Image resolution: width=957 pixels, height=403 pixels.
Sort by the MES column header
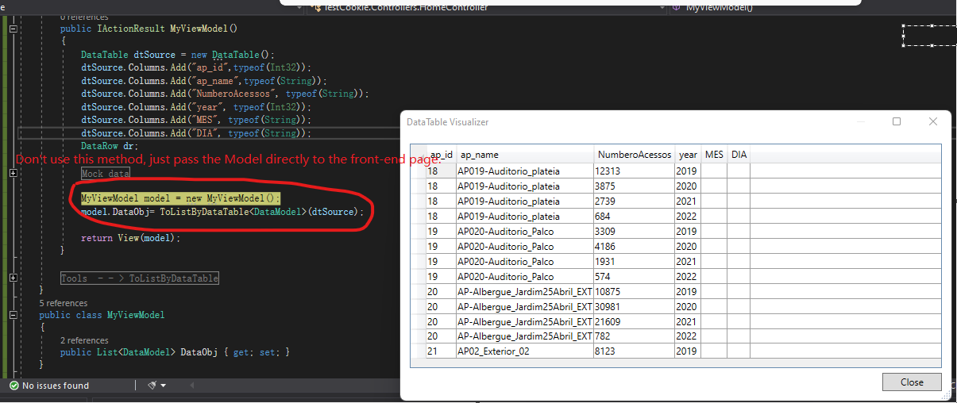(715, 155)
